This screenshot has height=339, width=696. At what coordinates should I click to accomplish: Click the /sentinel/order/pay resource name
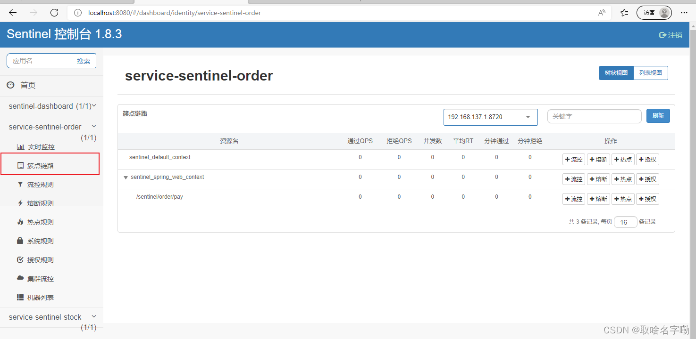click(159, 197)
